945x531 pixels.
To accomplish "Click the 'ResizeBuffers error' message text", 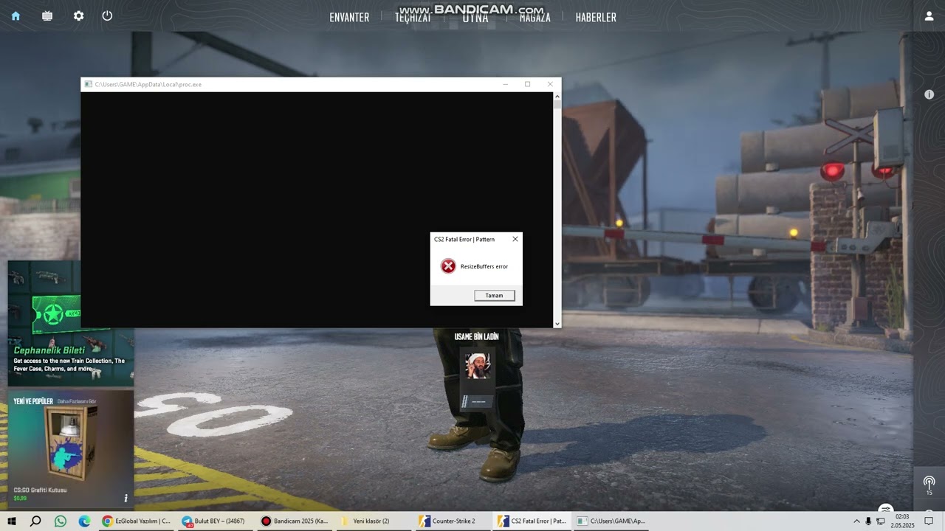I will [484, 266].
